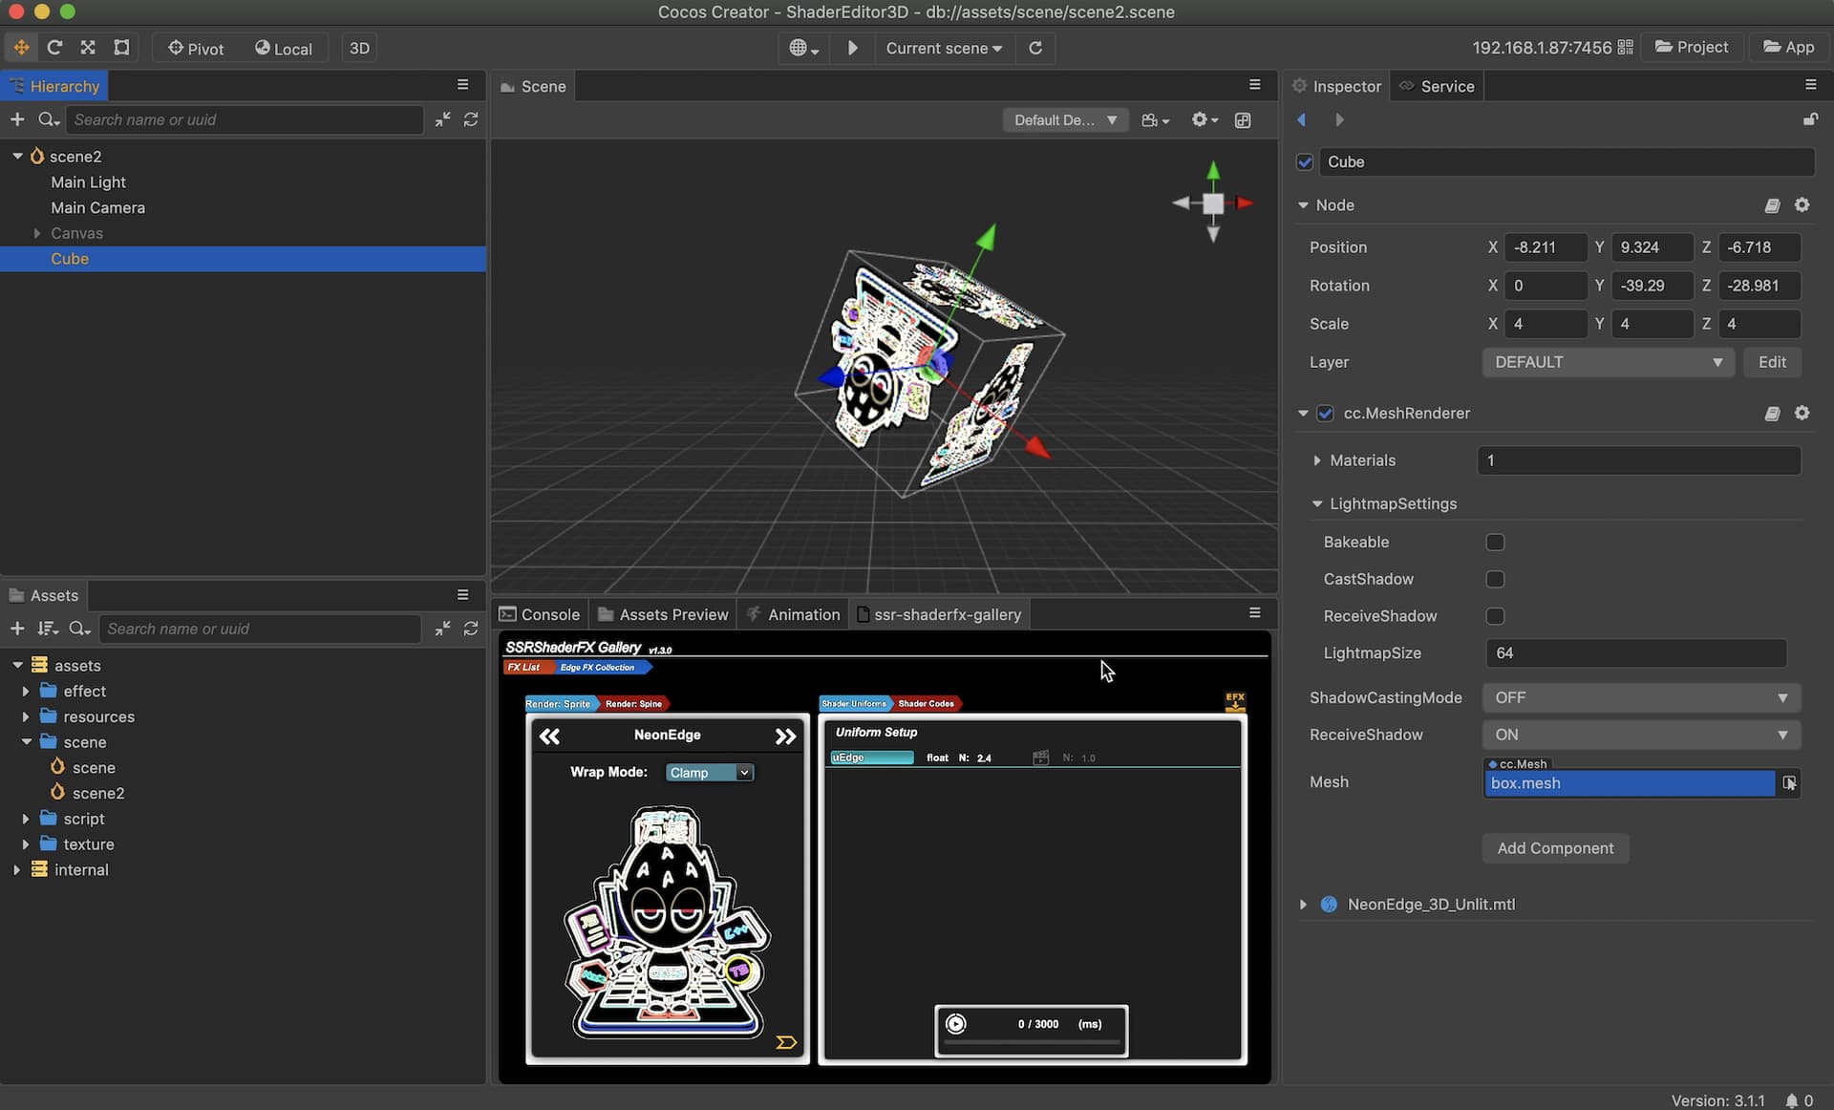Expand the texture folder in Assets

click(26, 844)
